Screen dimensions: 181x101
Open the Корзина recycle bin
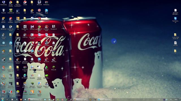click(3, 11)
